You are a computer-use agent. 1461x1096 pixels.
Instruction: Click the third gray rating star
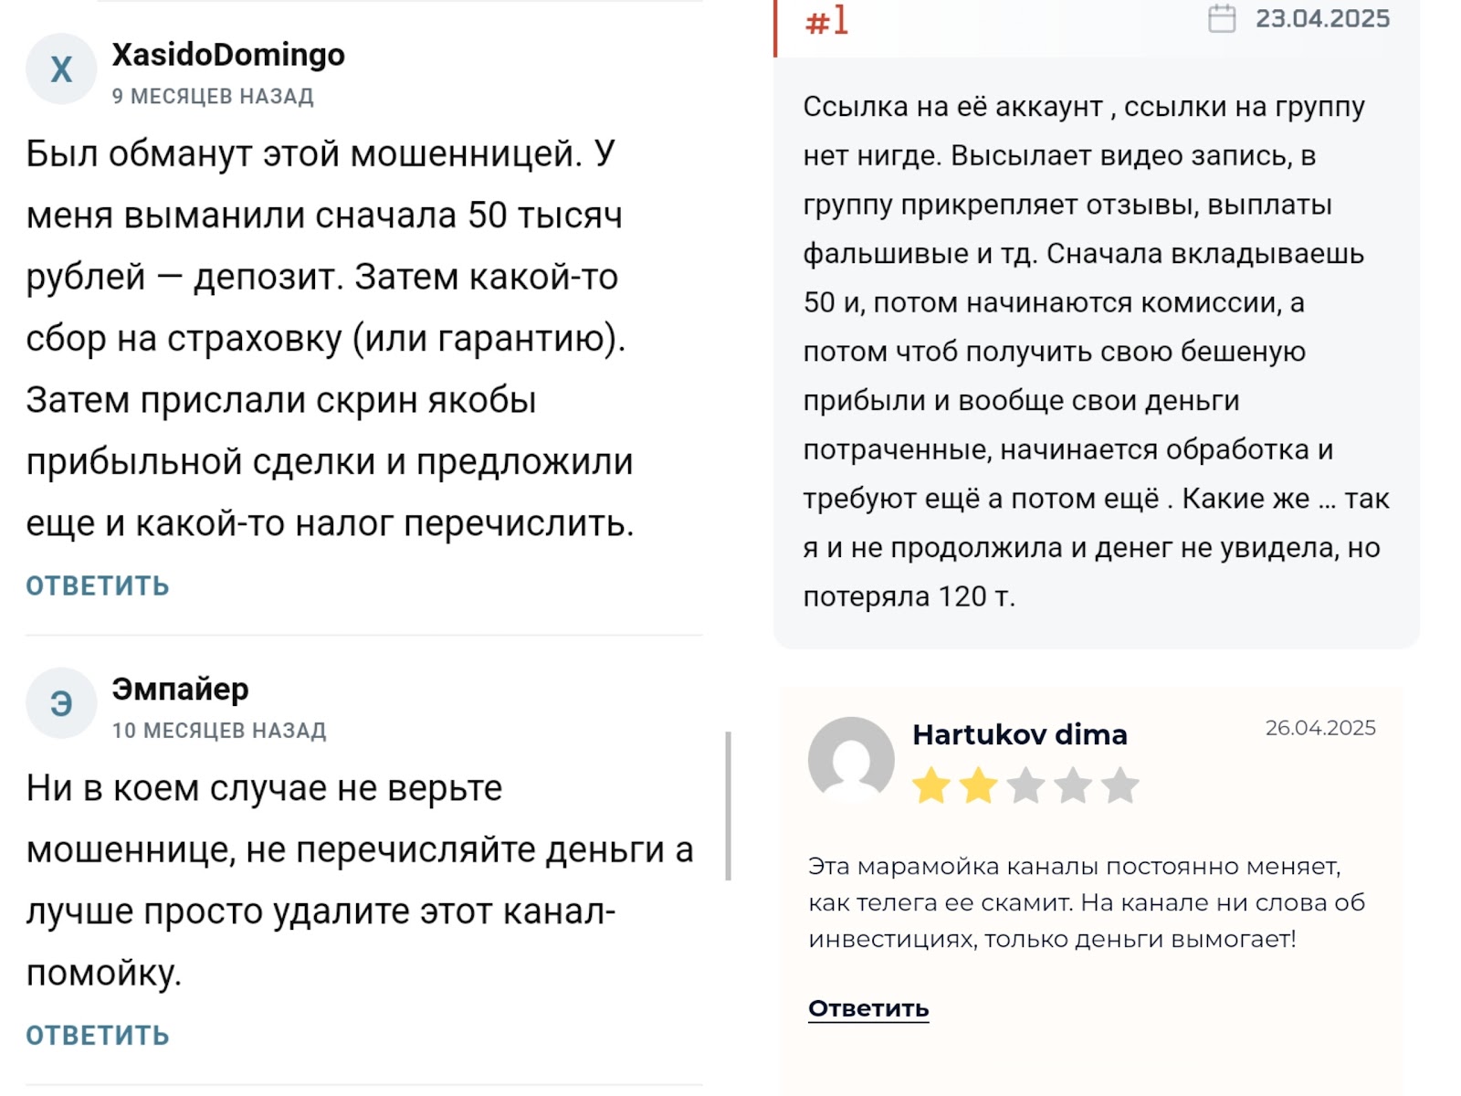(1026, 785)
